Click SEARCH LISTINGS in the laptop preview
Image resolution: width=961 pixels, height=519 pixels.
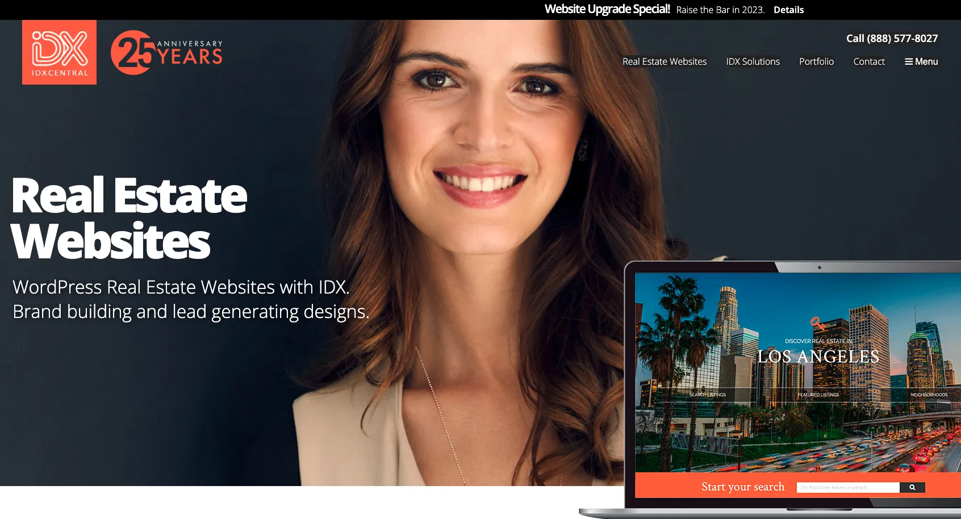click(708, 395)
